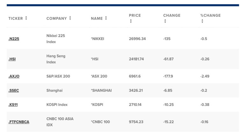Open the .HSI ticker link

coord(12,59)
